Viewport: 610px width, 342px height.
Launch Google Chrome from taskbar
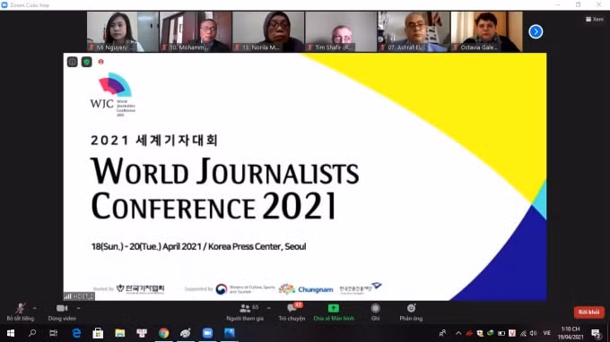click(164, 333)
